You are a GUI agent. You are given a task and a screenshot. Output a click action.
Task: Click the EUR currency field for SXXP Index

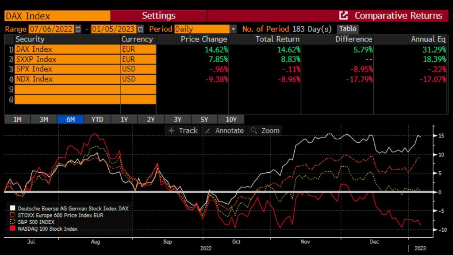click(138, 59)
